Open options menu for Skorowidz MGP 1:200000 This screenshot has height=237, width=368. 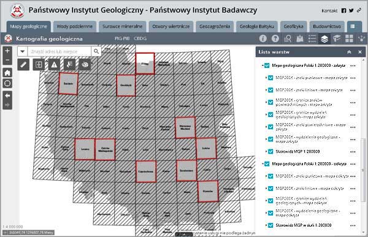(x=353, y=152)
